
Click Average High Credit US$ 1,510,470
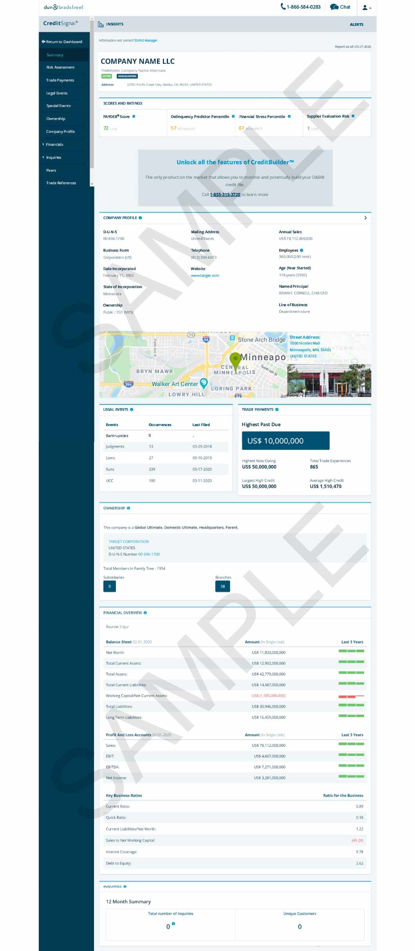[326, 486]
